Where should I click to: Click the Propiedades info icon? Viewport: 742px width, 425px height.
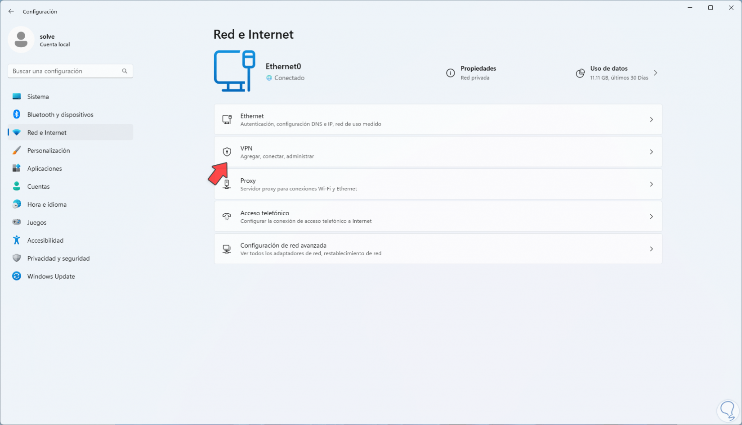pyautogui.click(x=450, y=73)
